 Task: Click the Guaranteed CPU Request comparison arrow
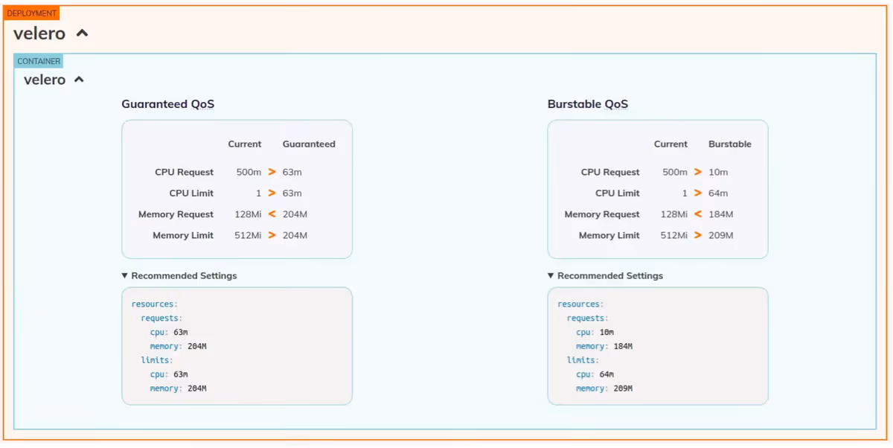click(272, 172)
